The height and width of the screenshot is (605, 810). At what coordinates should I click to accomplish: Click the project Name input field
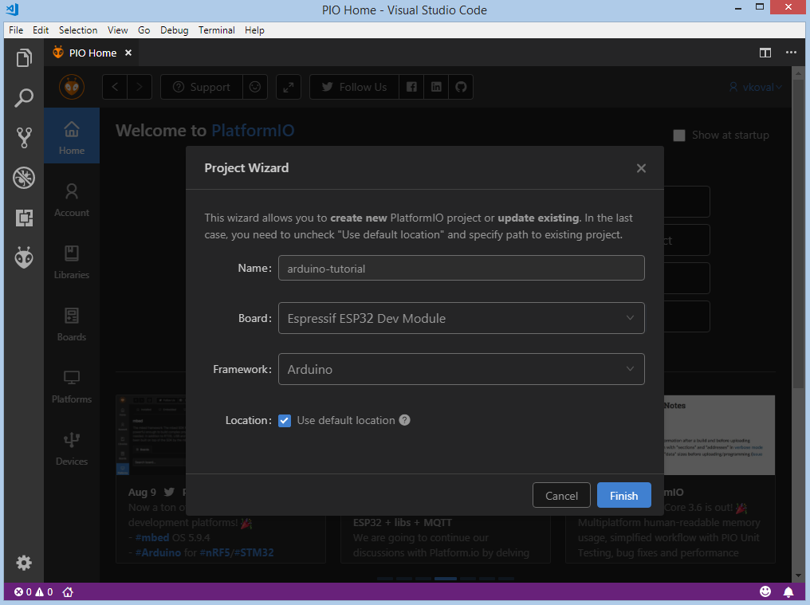pos(461,269)
